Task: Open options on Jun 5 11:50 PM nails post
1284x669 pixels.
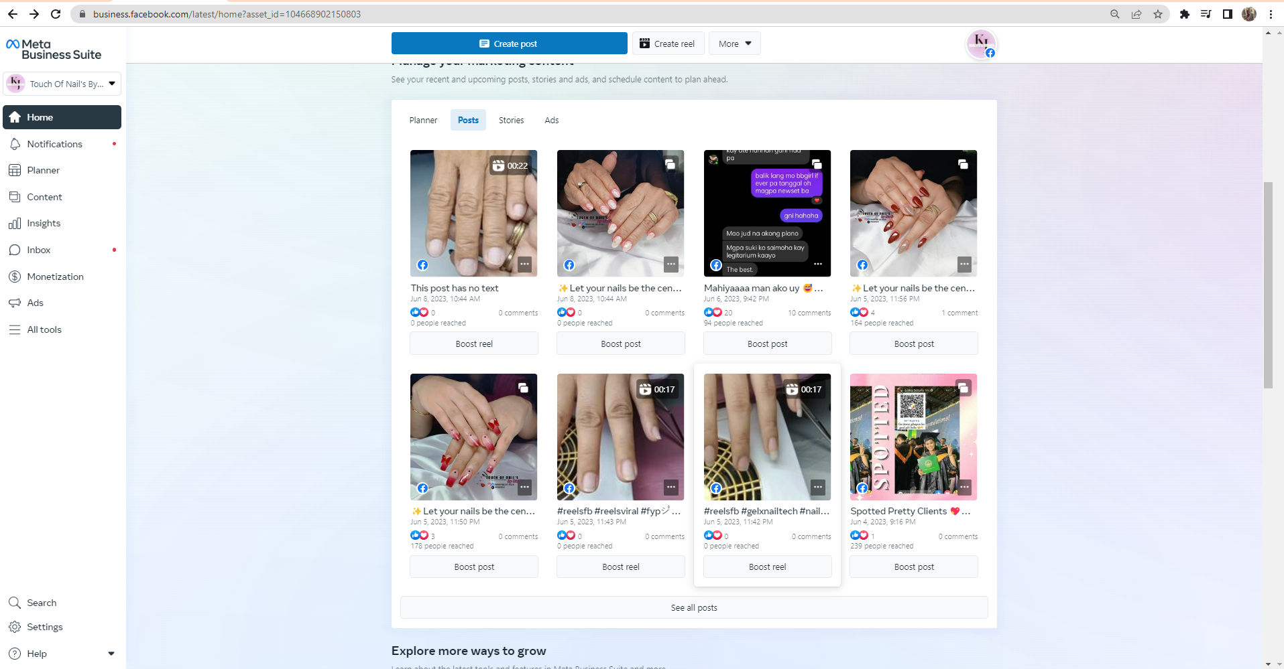Action: [524, 488]
